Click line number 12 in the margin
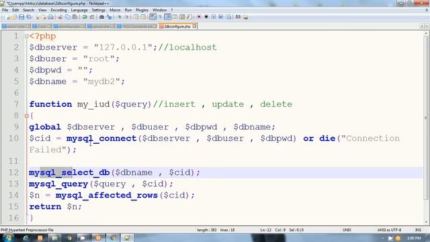 coord(13,172)
